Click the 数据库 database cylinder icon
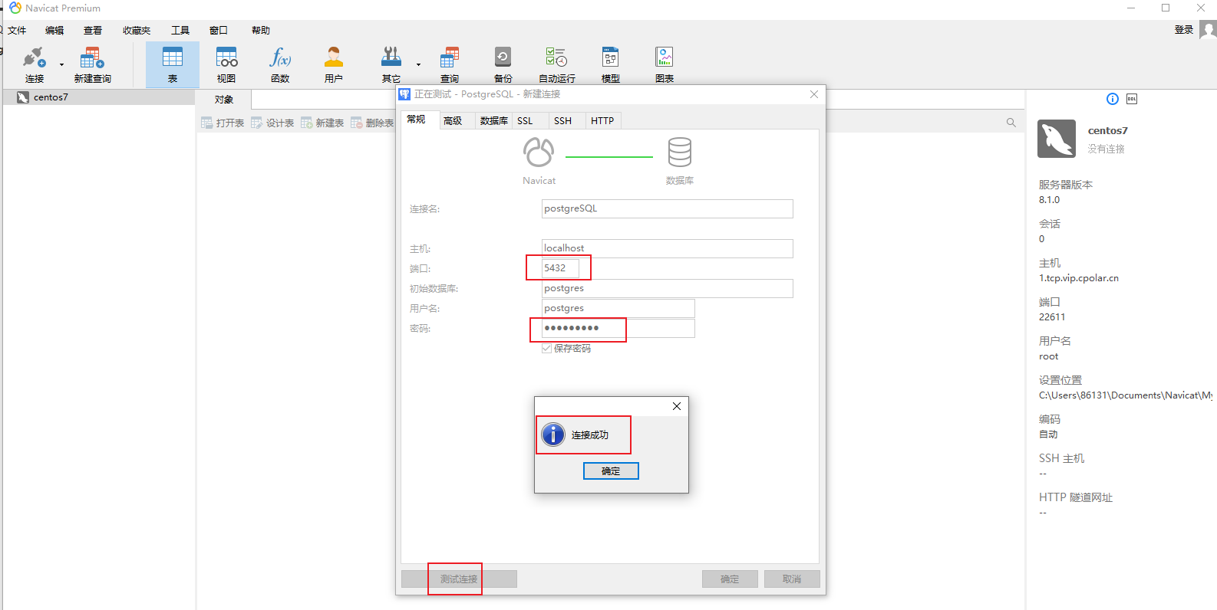 (x=680, y=152)
